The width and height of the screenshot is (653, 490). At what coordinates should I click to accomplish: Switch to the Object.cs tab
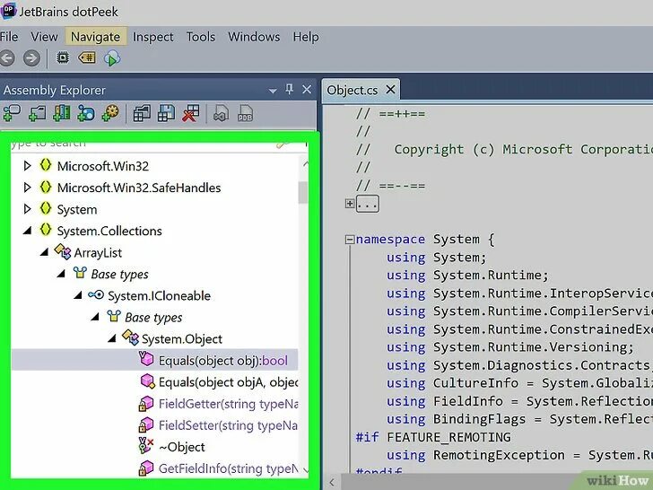(353, 90)
